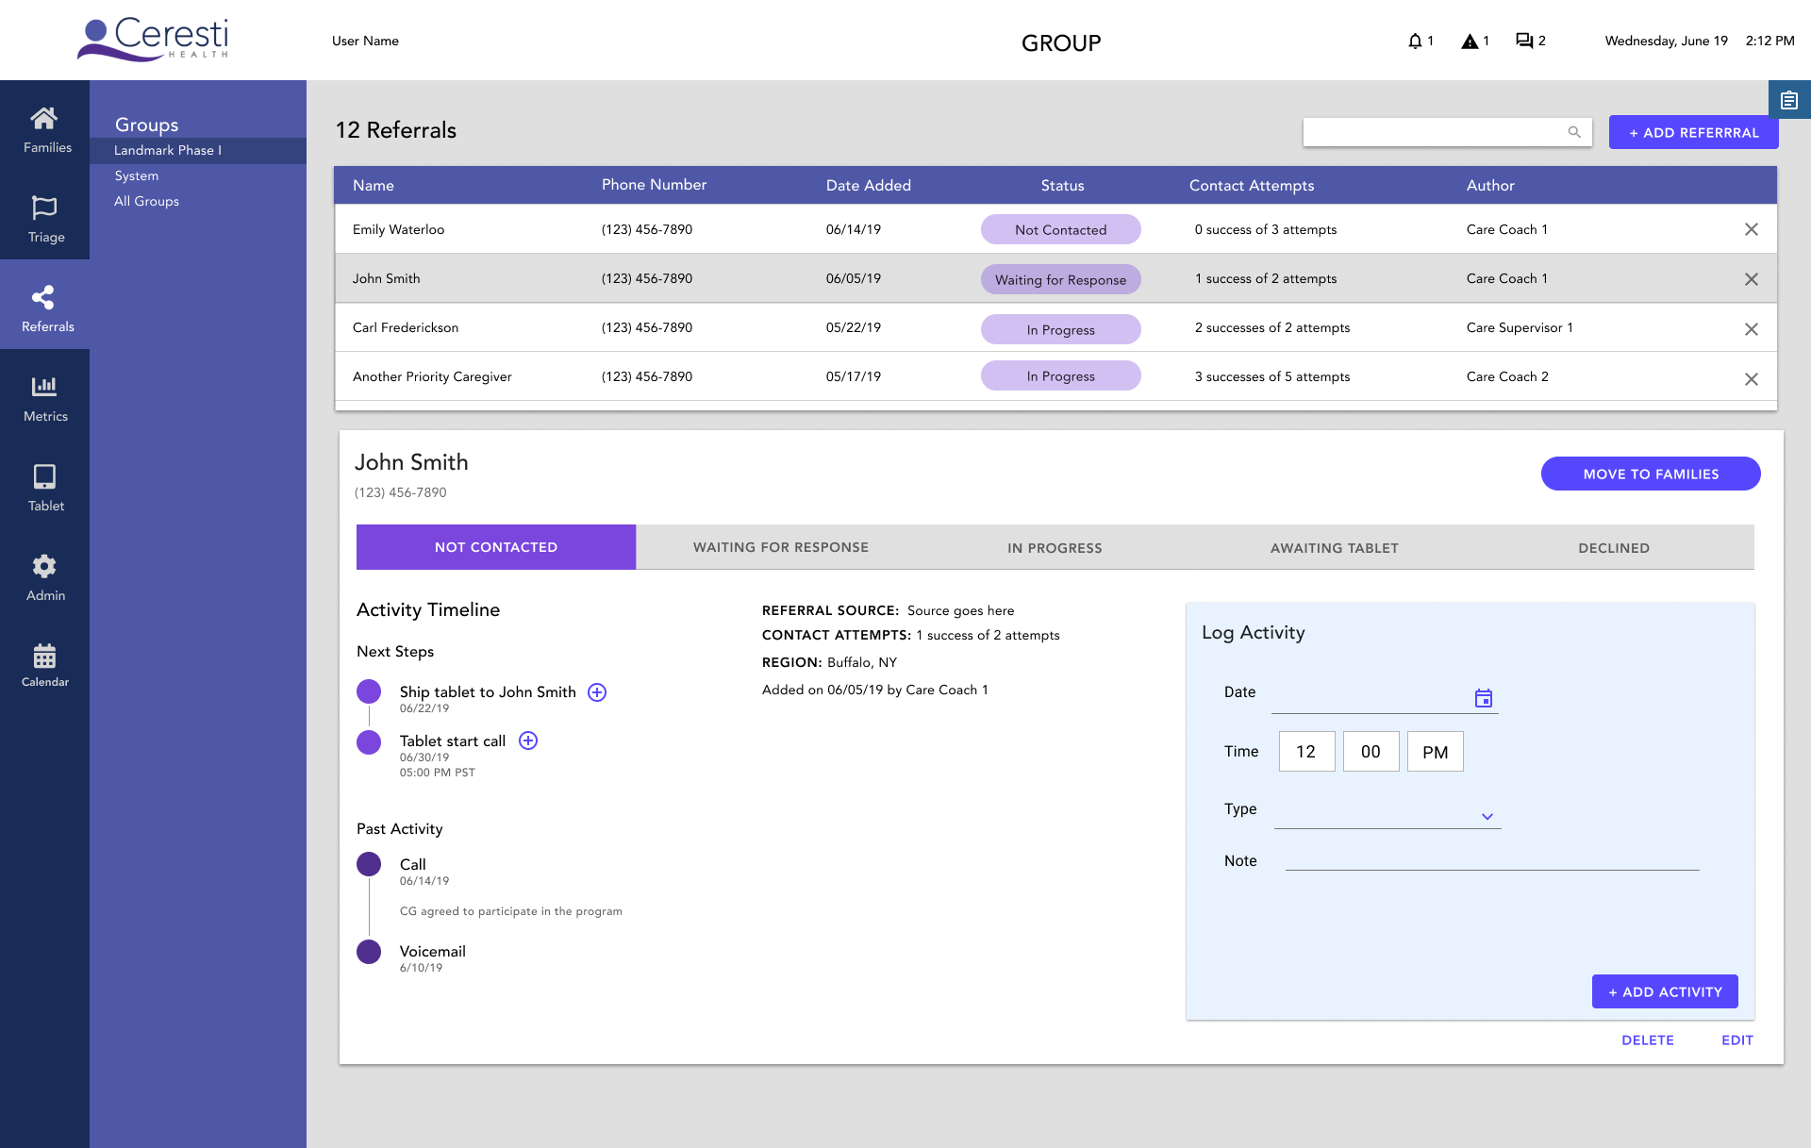Open the PM time period selector

click(1435, 752)
